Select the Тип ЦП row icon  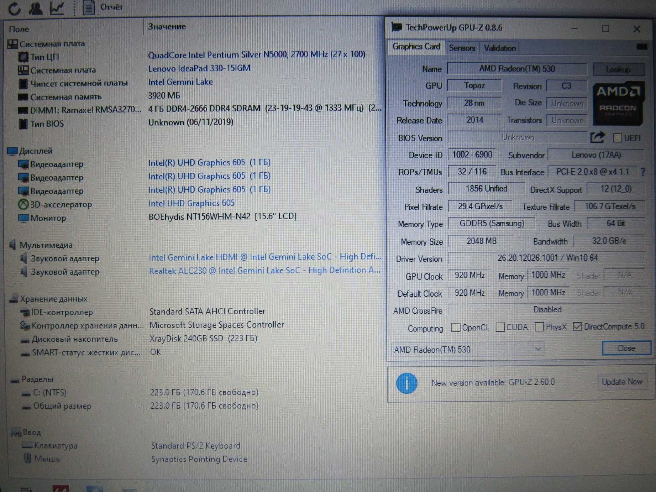(23, 57)
